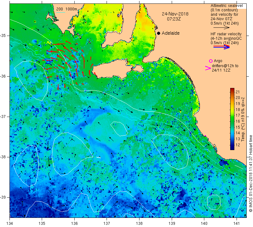Click the colorbar tick label 19
Image resolution: width=253 pixels, height=227 pixels.
[x=238, y=104]
